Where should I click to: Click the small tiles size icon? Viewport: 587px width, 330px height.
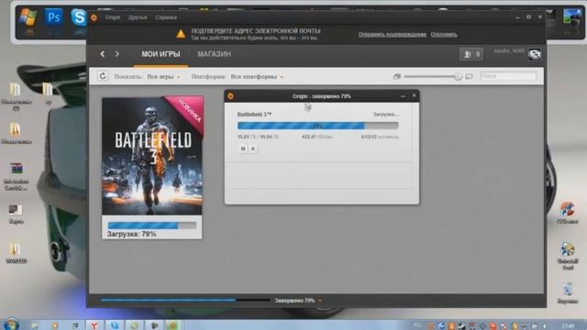tap(397, 76)
